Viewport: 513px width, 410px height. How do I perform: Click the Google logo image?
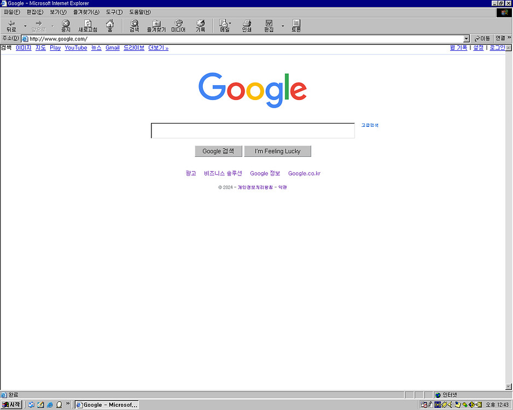coord(253,90)
